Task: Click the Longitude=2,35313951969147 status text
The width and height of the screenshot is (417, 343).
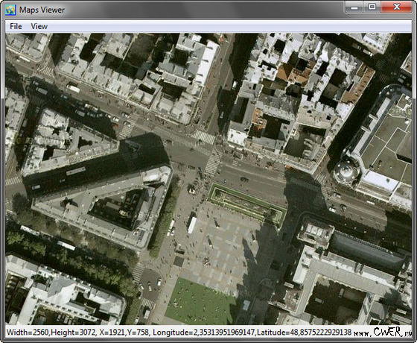Action: (x=203, y=333)
